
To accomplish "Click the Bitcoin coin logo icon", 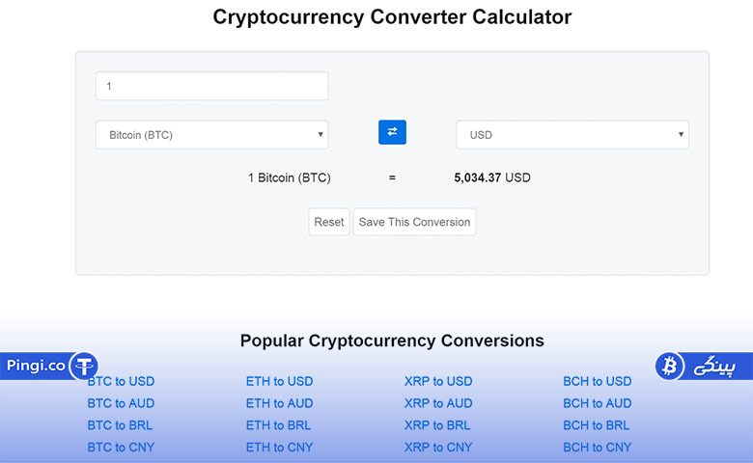I will point(669,367).
